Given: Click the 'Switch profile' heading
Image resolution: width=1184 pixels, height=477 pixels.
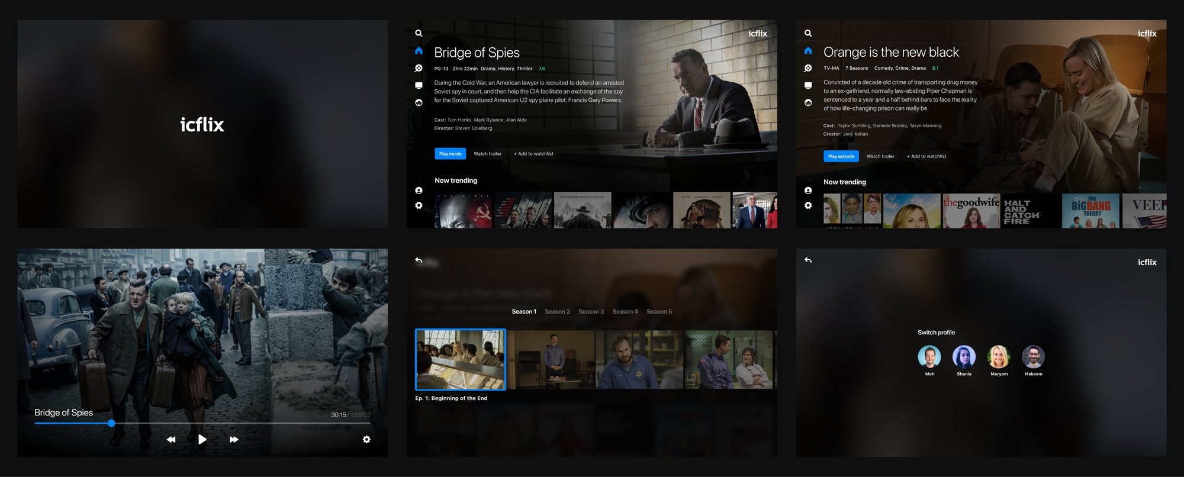Looking at the screenshot, I should pyautogui.click(x=937, y=333).
